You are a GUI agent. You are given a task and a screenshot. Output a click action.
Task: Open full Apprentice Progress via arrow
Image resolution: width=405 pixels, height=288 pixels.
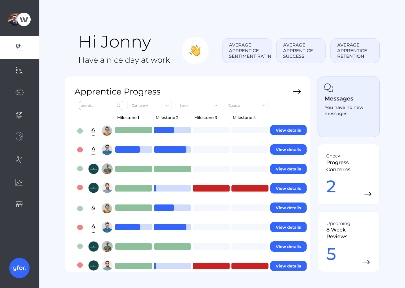tap(297, 91)
